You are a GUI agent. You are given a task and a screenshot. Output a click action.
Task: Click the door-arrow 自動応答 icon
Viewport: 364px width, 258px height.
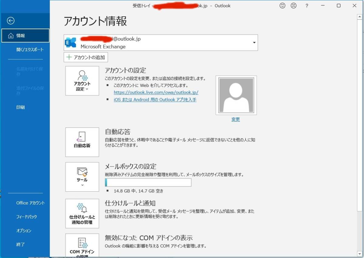(81, 137)
